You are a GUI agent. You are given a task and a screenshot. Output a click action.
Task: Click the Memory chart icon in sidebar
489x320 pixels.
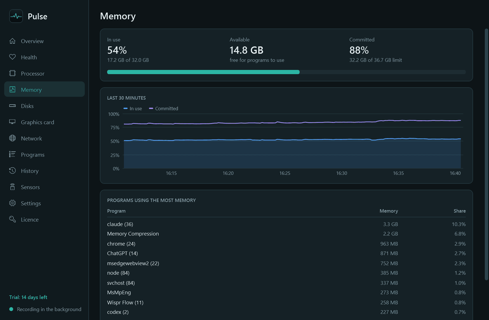[x=12, y=90]
